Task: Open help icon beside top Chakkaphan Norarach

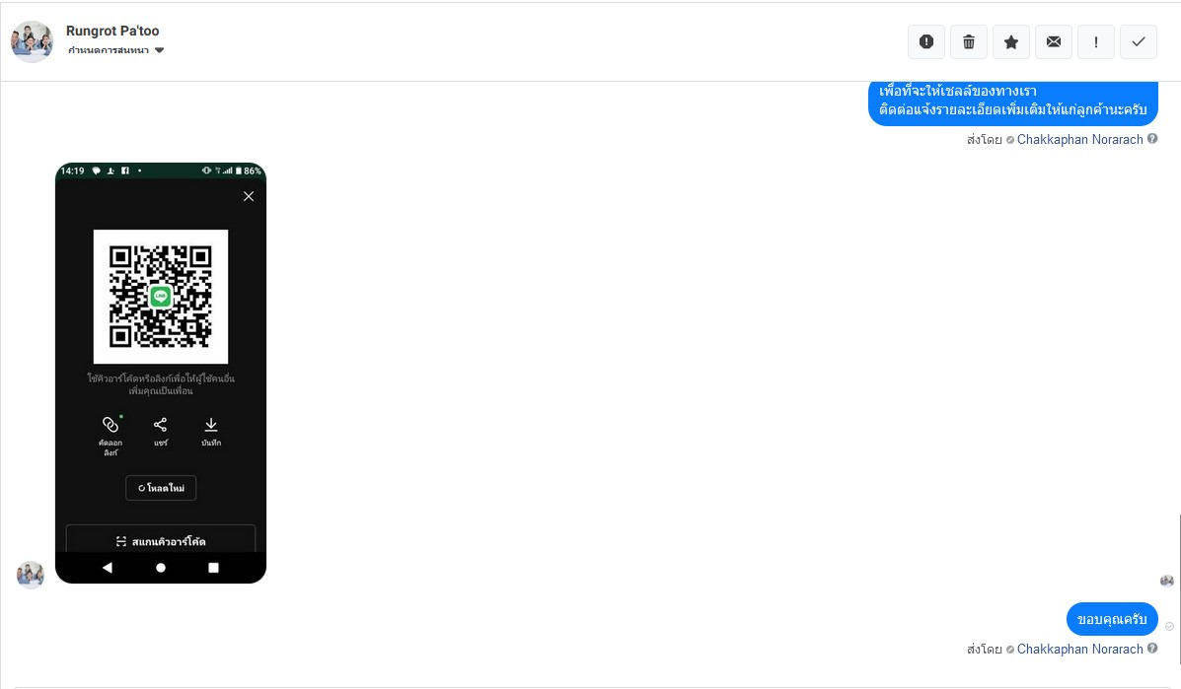Action: click(1152, 138)
